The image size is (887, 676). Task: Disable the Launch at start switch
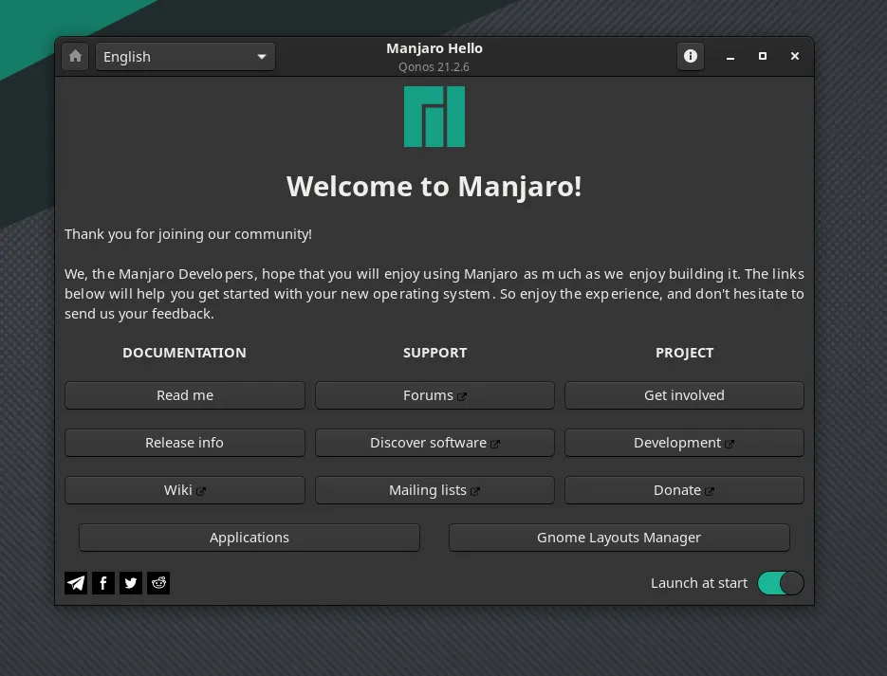pyautogui.click(x=780, y=583)
